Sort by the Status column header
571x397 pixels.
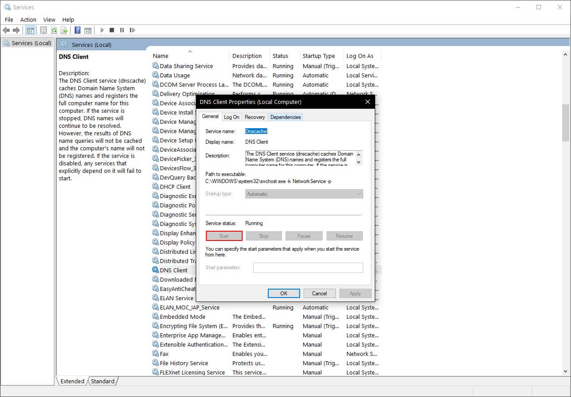point(285,56)
